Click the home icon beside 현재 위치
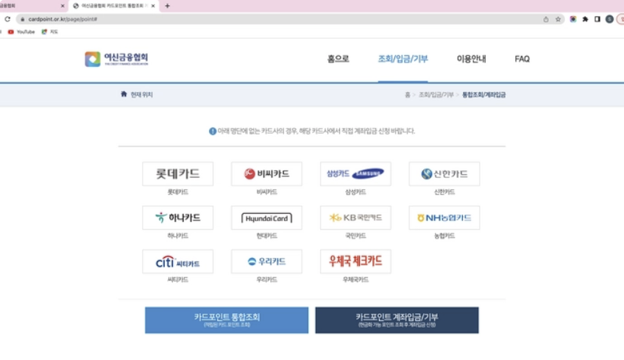The image size is (624, 360). click(x=124, y=94)
